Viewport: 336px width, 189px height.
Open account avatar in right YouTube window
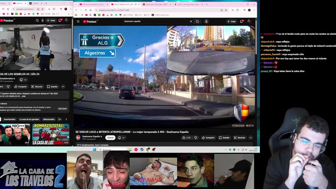(x=249, y=22)
